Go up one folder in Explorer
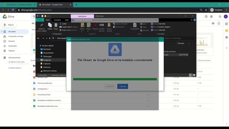Viewport: 229px width, 129px height. tap(50, 38)
